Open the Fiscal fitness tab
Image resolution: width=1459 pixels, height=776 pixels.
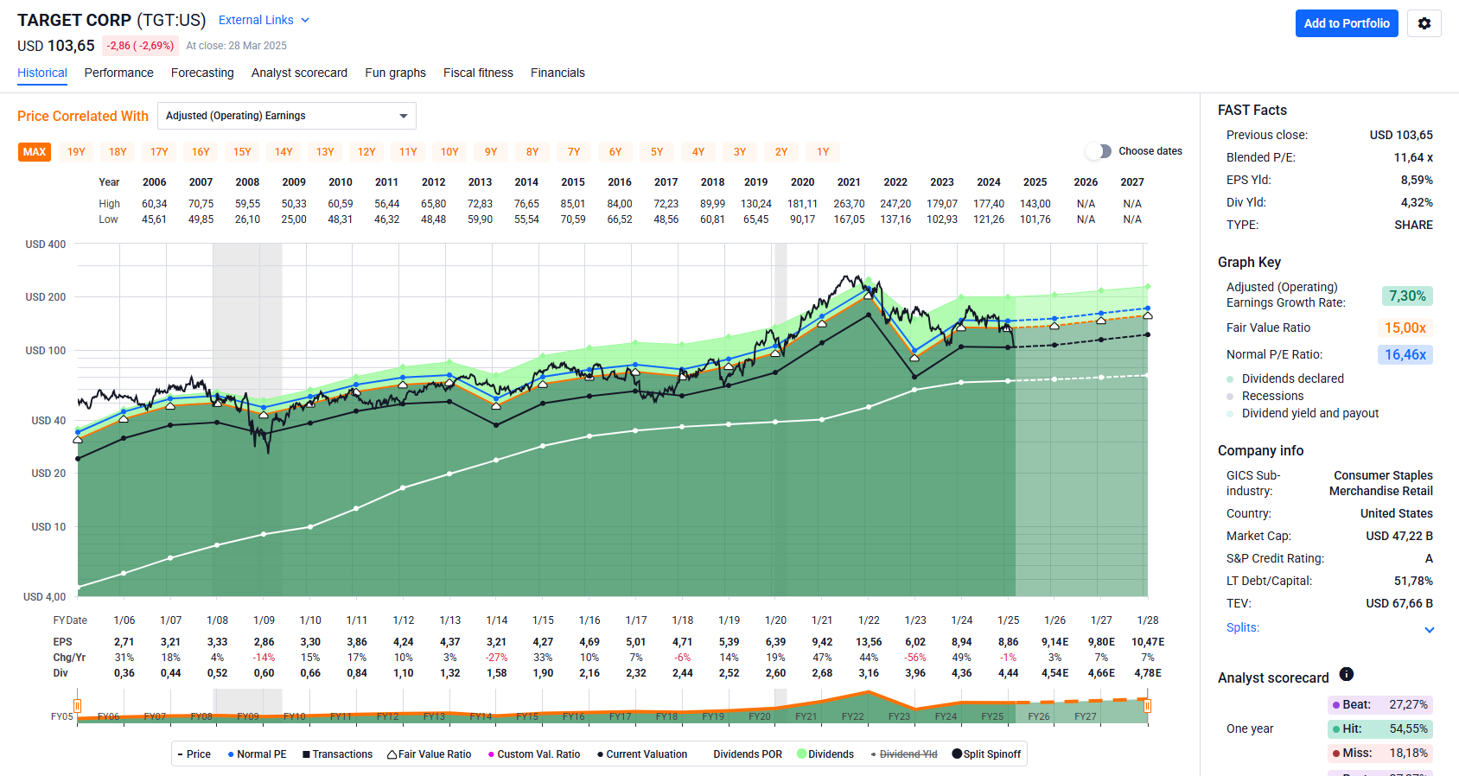(478, 73)
